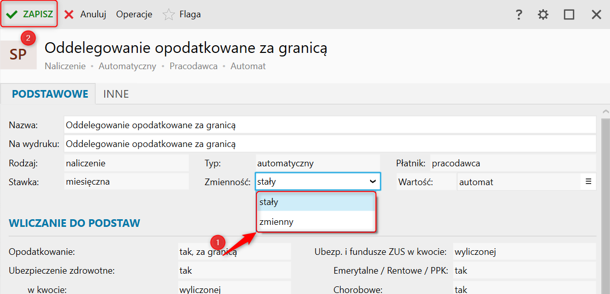Choose zmienny from the dropdown list

point(315,222)
